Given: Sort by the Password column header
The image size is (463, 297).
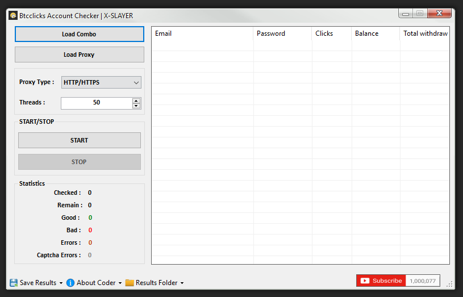Looking at the screenshot, I should coord(282,34).
